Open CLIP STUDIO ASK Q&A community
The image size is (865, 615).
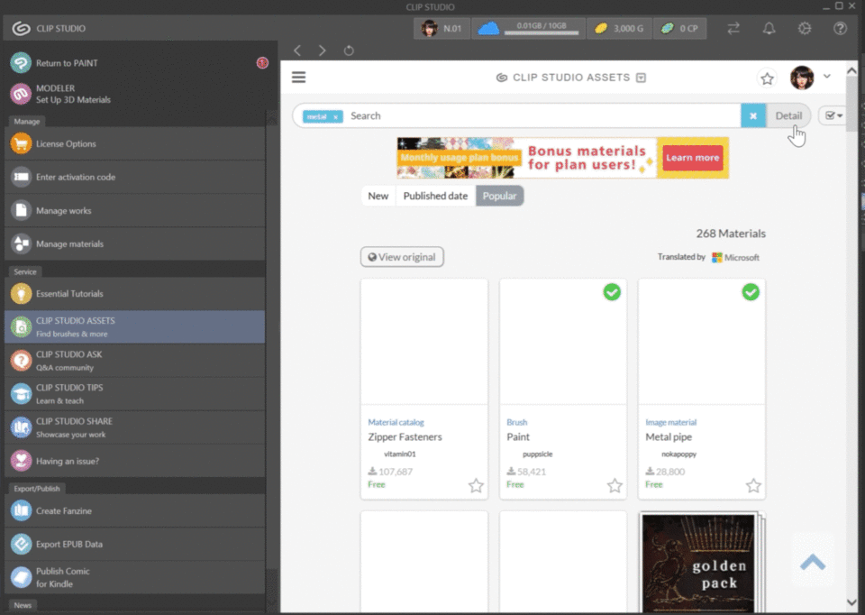point(134,361)
